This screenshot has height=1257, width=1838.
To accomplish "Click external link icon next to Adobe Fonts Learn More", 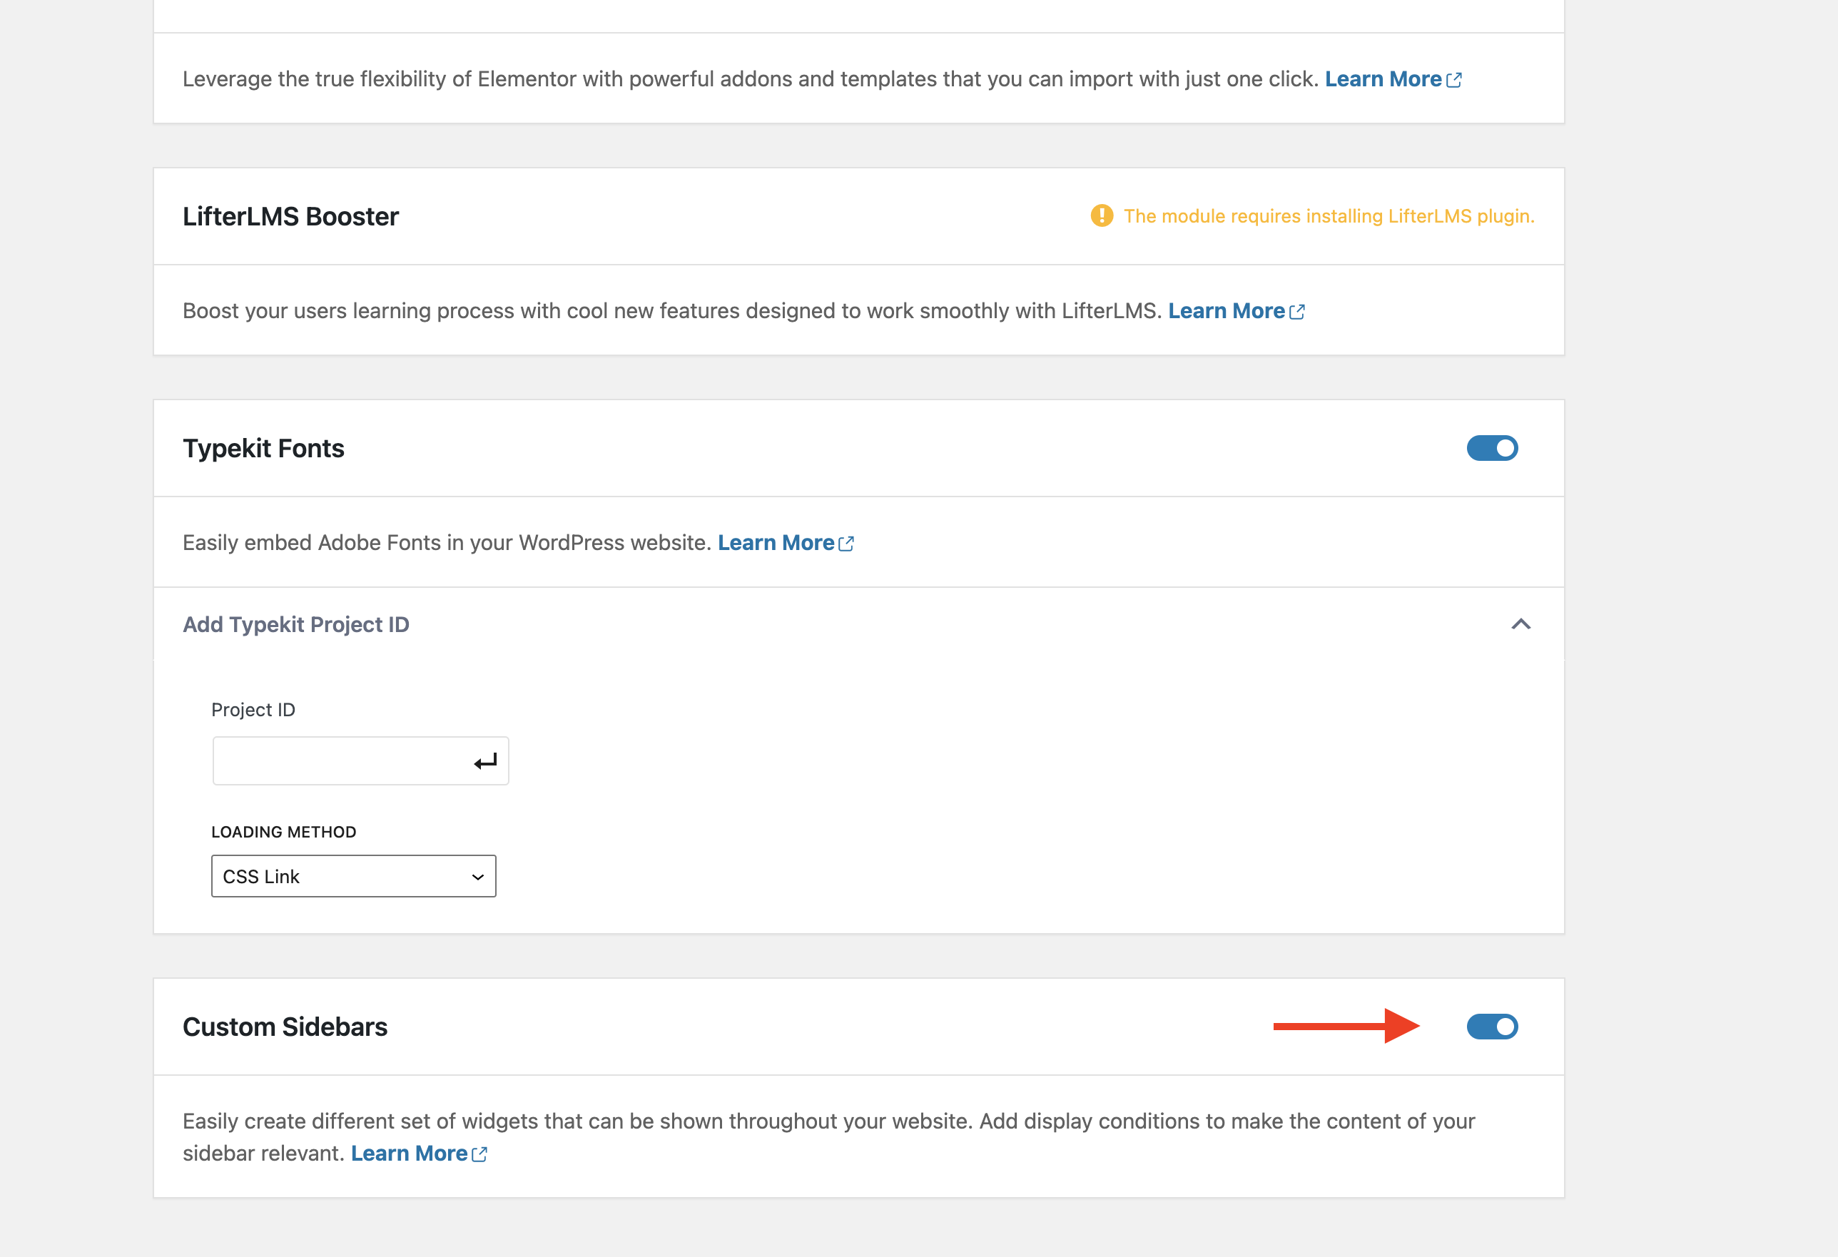I will click(847, 543).
